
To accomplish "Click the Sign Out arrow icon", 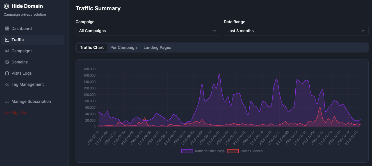I will [6, 113].
